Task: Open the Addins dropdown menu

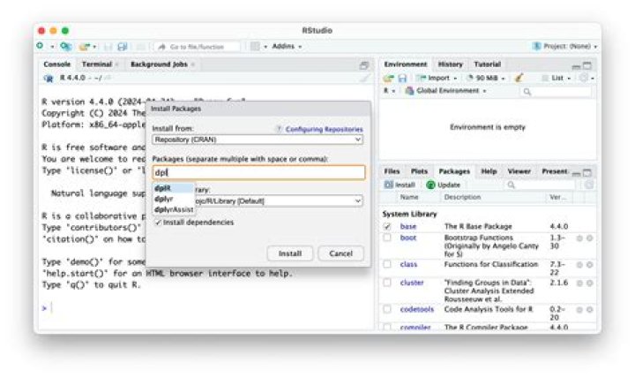Action: (x=287, y=46)
